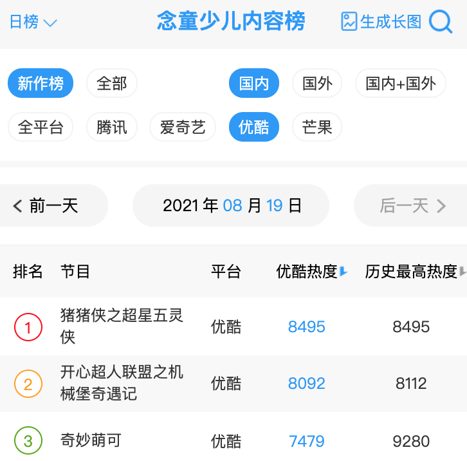Open 猪猪侠之超星五灵侠 program entry
The width and height of the screenshot is (467, 461).
point(122,326)
